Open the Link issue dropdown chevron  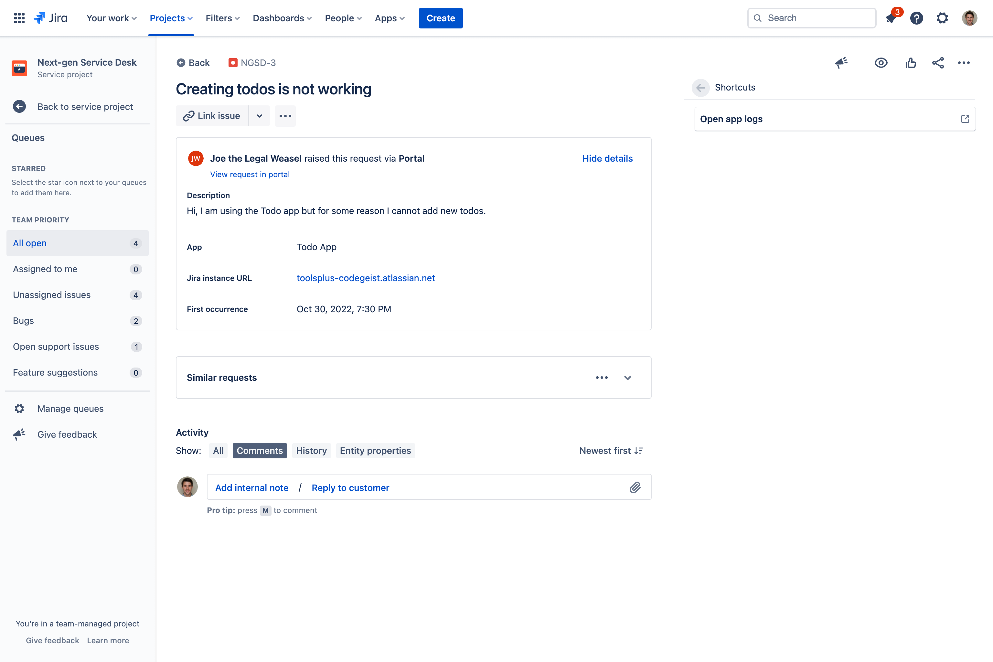pos(260,116)
